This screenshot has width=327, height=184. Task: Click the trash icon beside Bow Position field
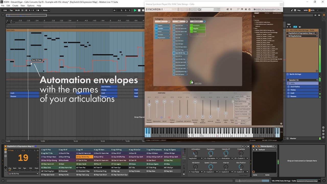coord(204,21)
